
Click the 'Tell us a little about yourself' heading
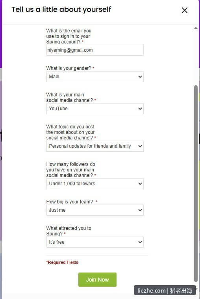click(x=61, y=9)
